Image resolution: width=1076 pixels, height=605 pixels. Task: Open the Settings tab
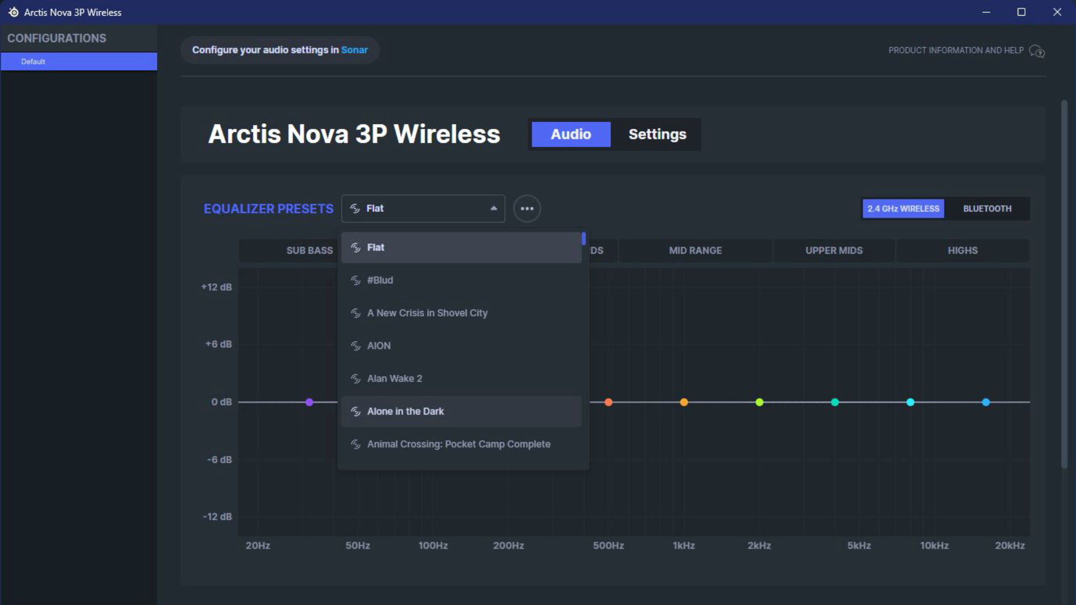pos(657,134)
